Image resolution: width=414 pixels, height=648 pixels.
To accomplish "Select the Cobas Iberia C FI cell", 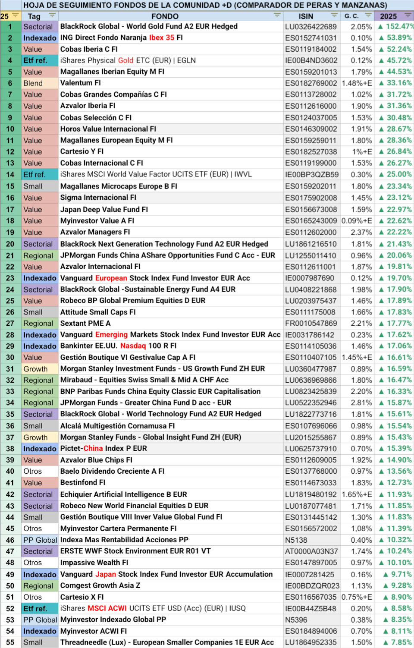I will coord(89,49).
